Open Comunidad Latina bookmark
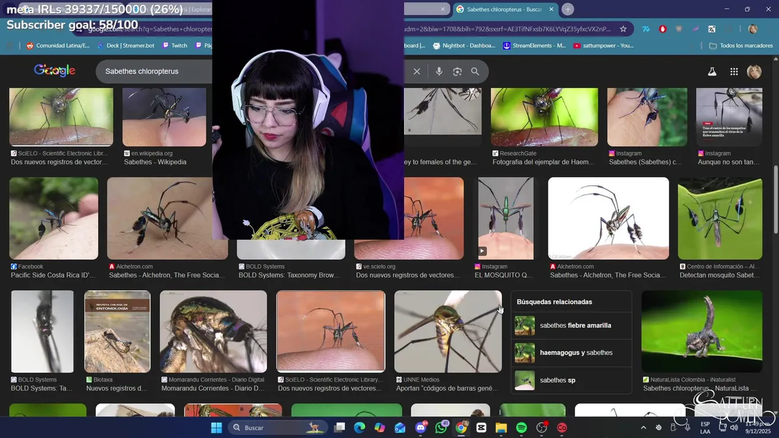Image resolution: width=779 pixels, height=438 pixels. [58, 46]
